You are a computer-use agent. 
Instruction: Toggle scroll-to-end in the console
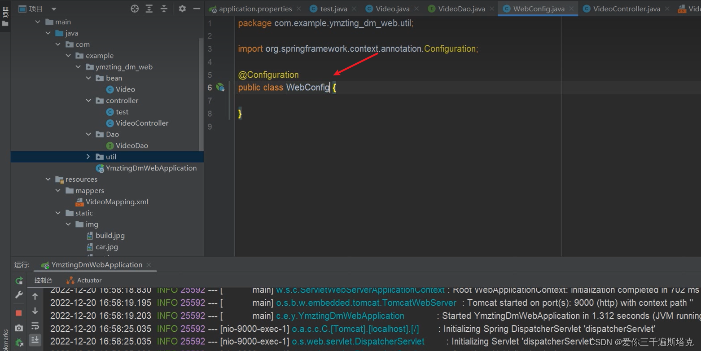(35, 340)
